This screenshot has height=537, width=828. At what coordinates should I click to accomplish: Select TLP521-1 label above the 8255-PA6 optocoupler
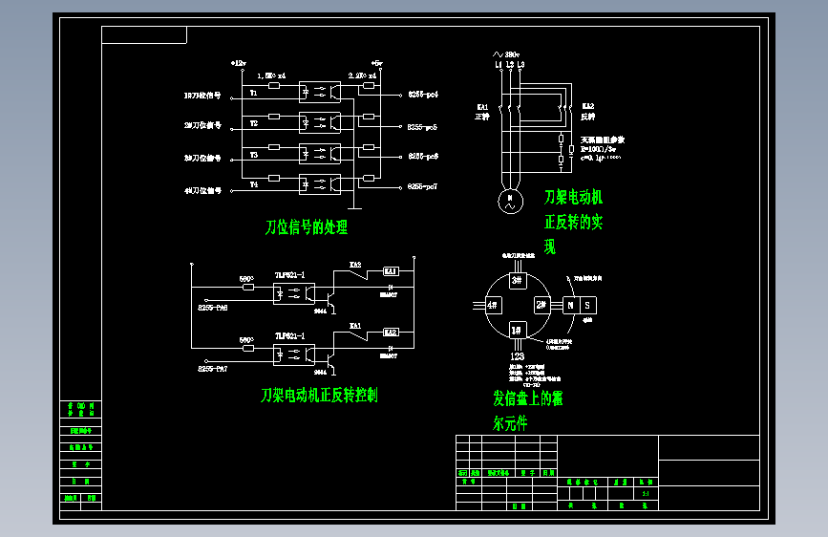pyautogui.click(x=290, y=275)
